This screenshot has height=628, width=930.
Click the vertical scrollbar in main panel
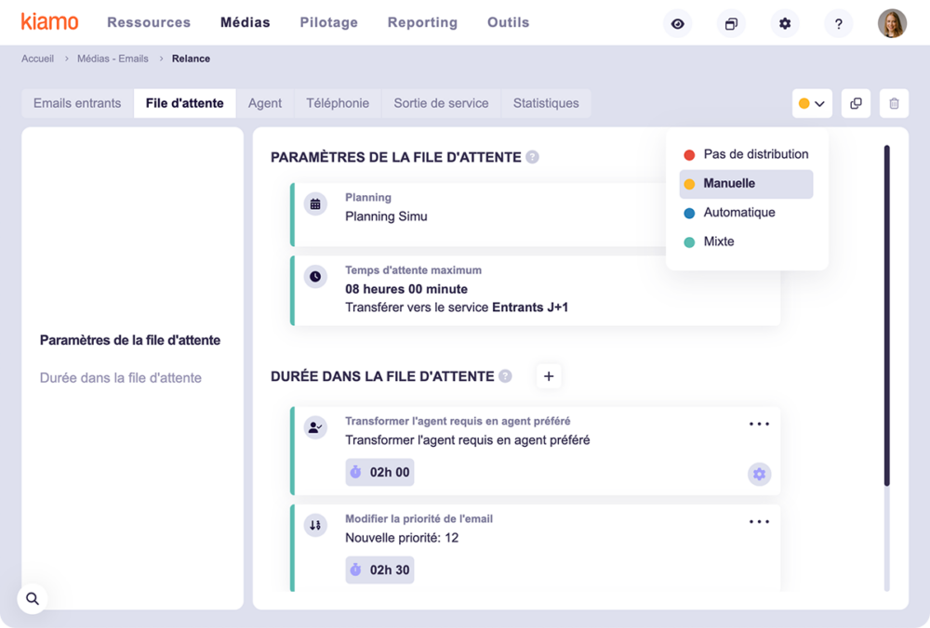[886, 315]
